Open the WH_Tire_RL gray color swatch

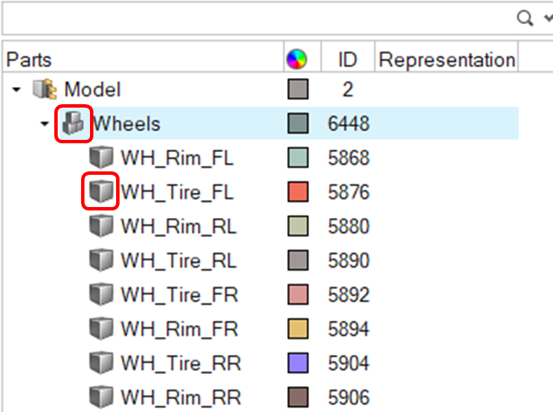[298, 260]
